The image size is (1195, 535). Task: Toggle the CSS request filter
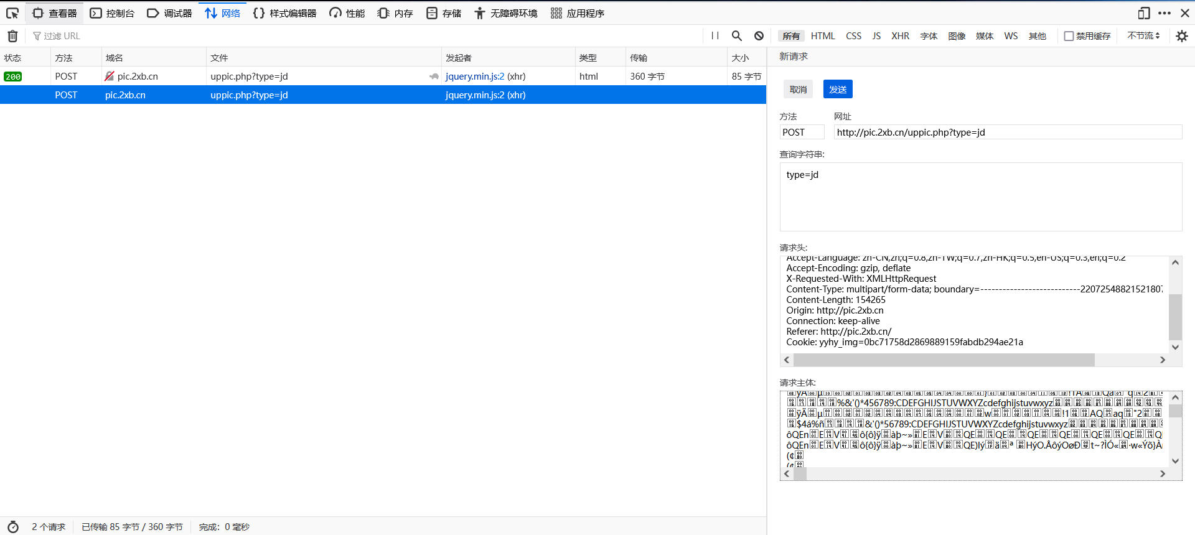coord(853,36)
